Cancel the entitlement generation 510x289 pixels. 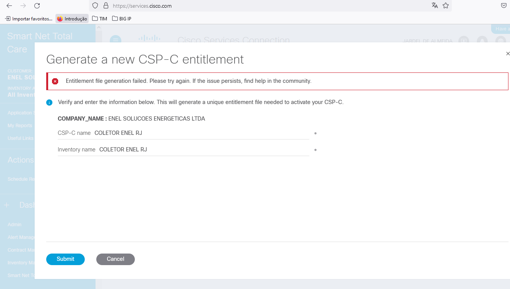click(115, 259)
